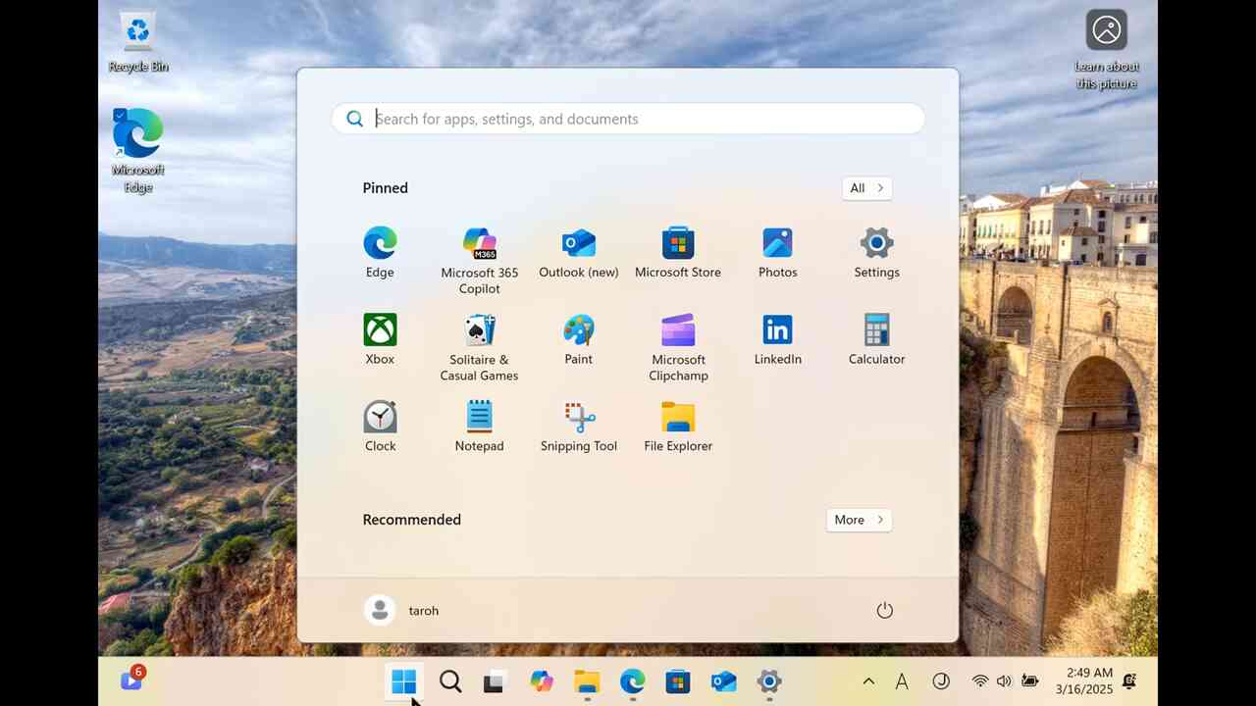Image resolution: width=1256 pixels, height=706 pixels.
Task: Click the Power button in Start menu
Action: click(884, 610)
